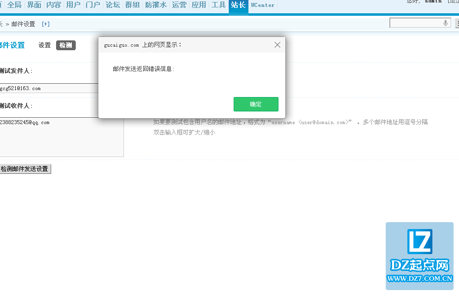Switch to the 检测 tab

pyautogui.click(x=66, y=45)
